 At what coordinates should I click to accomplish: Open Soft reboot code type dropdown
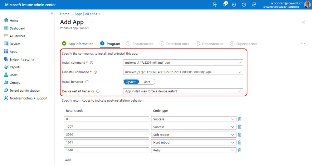coord(194,135)
